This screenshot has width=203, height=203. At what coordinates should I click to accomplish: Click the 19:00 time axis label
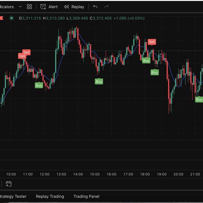click(x=162, y=174)
